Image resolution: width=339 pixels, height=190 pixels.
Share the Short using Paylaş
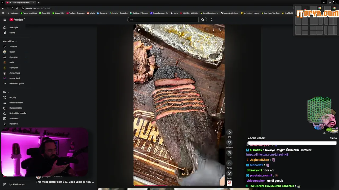click(229, 163)
